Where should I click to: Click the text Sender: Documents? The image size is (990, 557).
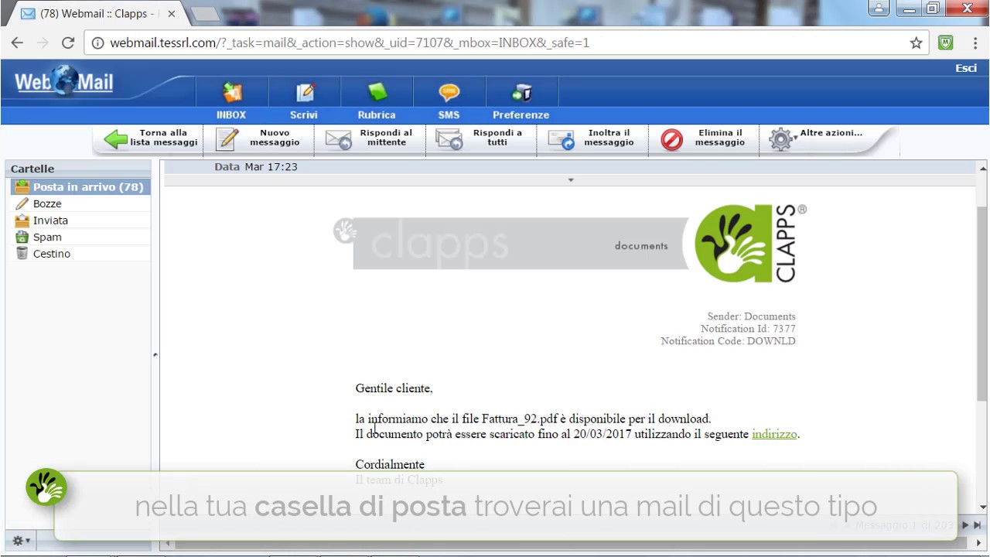pos(751,316)
